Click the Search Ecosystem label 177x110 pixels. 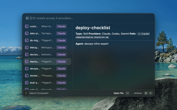[39, 93]
